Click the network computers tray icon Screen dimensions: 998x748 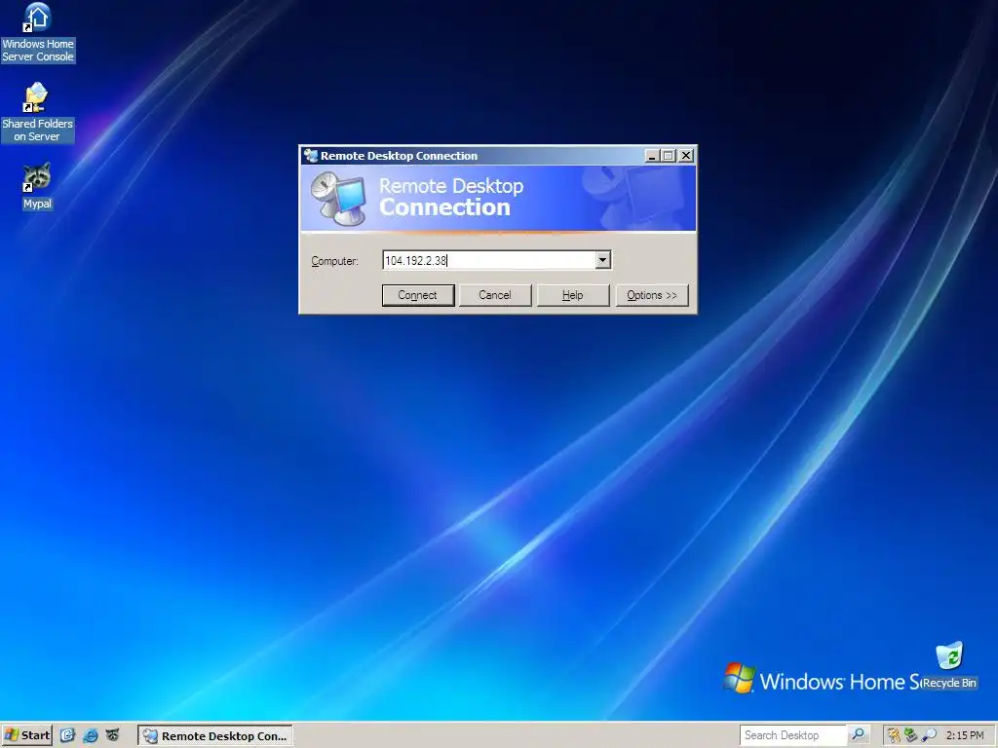(911, 735)
